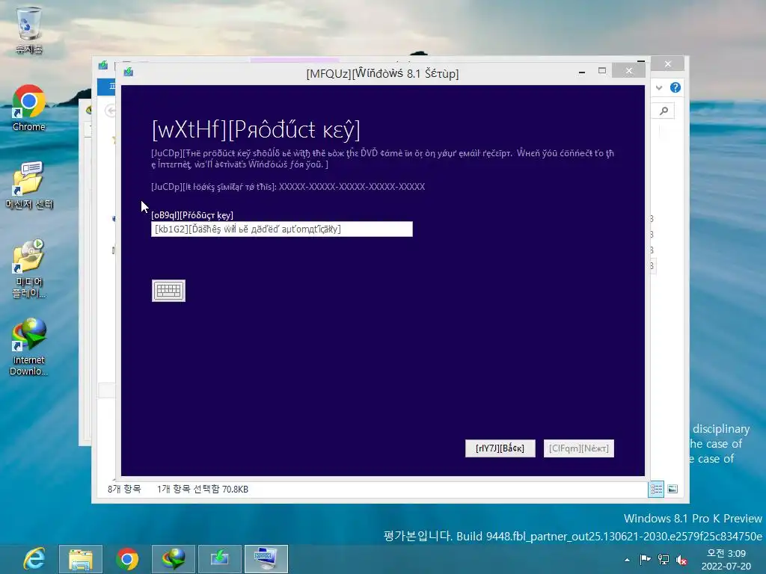This screenshot has width=766, height=574.
Task: Open File Explorer from the taskbar
Action: (81, 559)
